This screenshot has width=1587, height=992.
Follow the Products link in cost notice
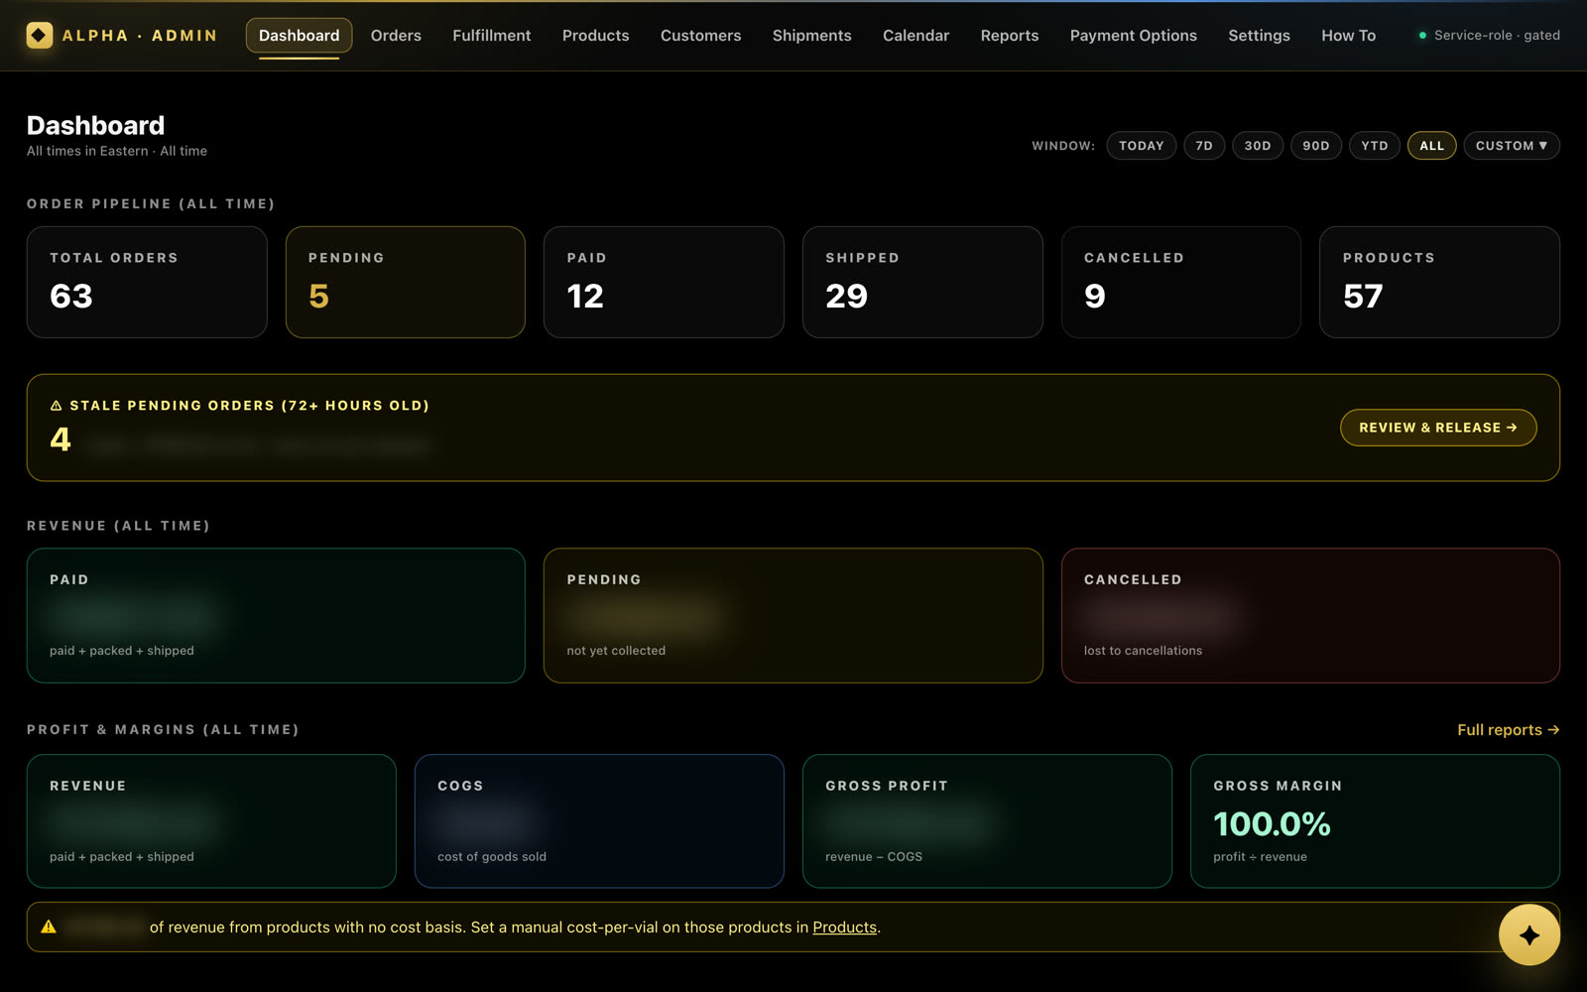pos(845,928)
